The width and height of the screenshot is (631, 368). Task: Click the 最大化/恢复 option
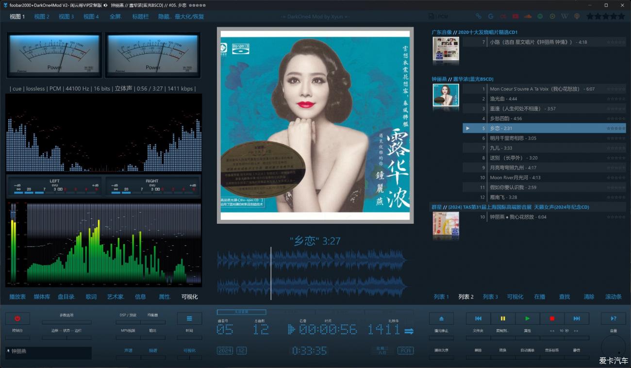(x=189, y=17)
